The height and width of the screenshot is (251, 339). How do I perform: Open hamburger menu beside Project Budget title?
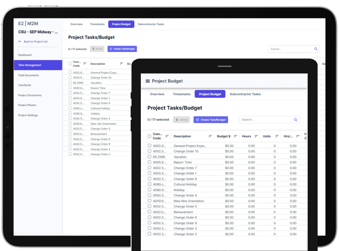pyautogui.click(x=148, y=81)
